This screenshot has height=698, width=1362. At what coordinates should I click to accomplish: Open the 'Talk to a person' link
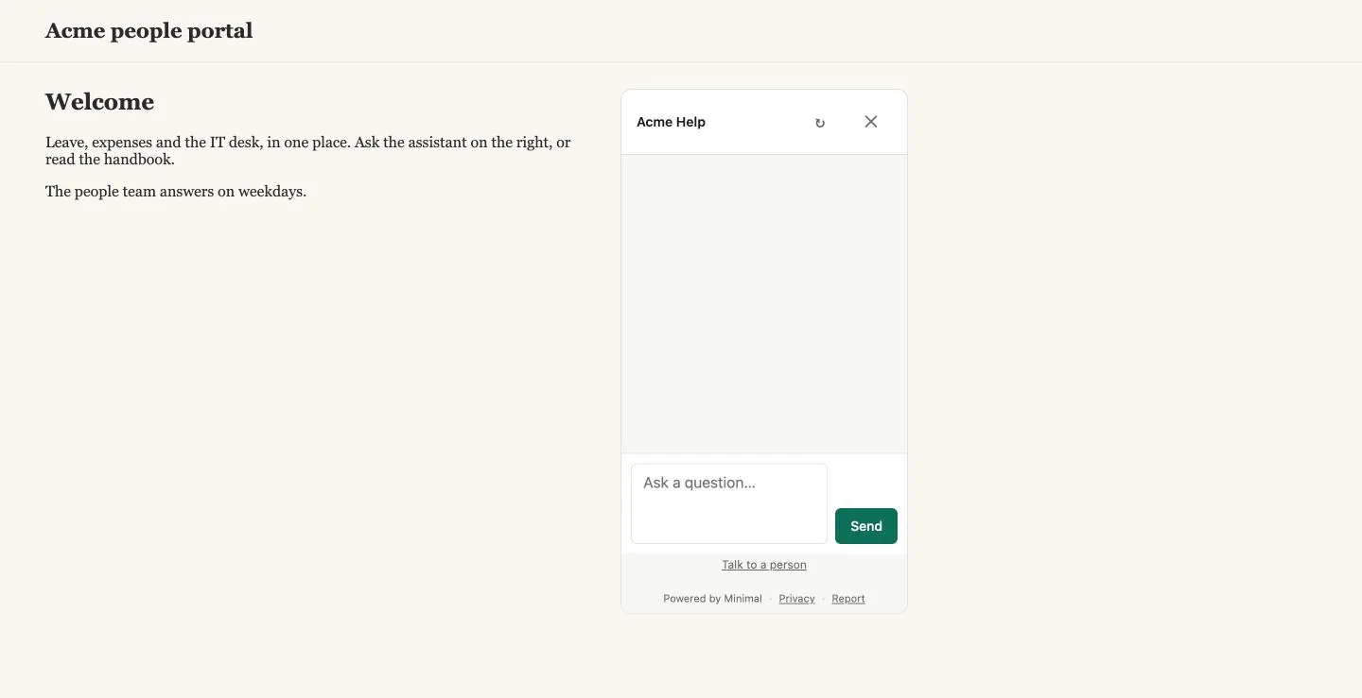point(764,565)
